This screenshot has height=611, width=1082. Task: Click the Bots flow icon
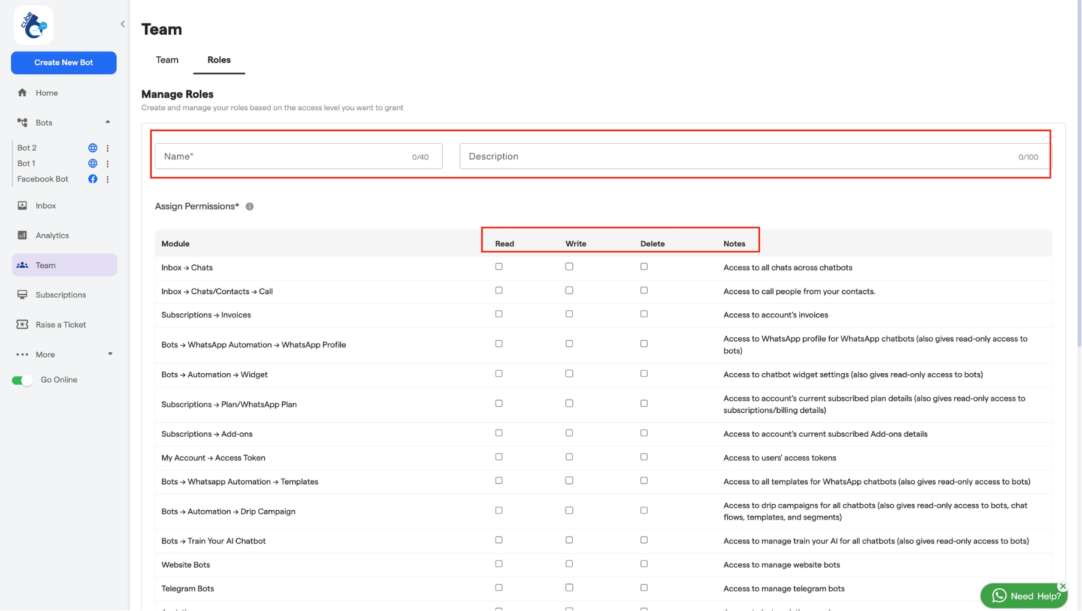(x=22, y=122)
